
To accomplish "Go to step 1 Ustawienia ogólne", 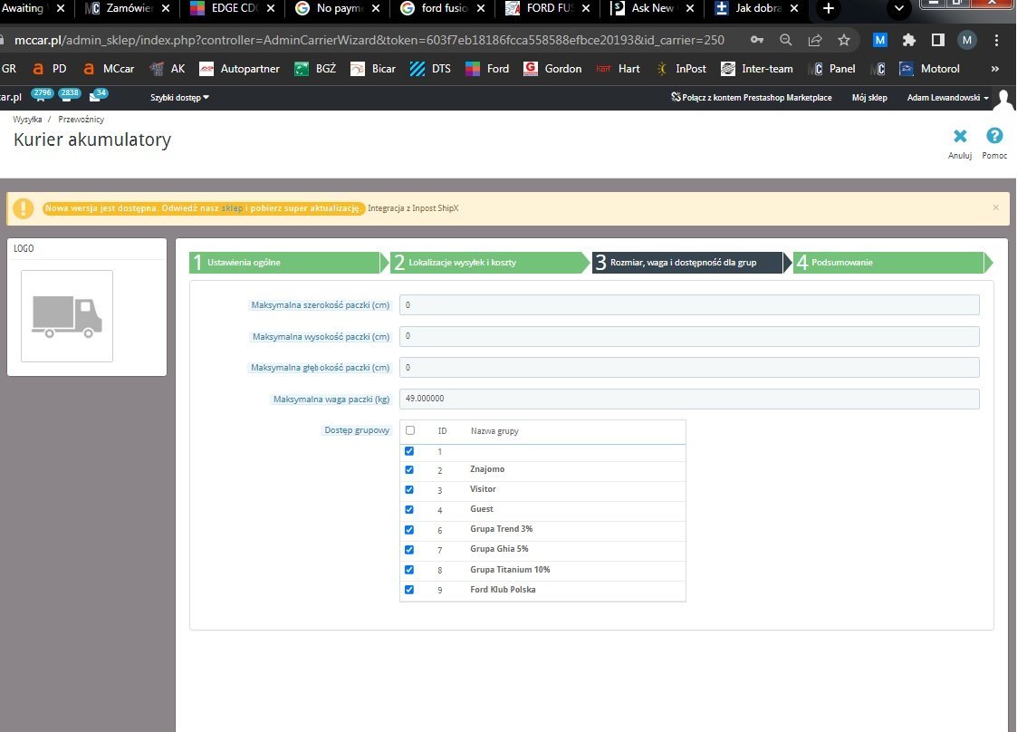I will click(x=284, y=263).
